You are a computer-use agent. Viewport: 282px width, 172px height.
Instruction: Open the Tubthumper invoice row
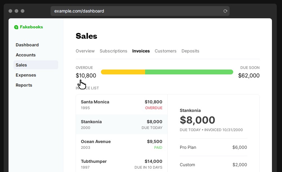pyautogui.click(x=122, y=164)
